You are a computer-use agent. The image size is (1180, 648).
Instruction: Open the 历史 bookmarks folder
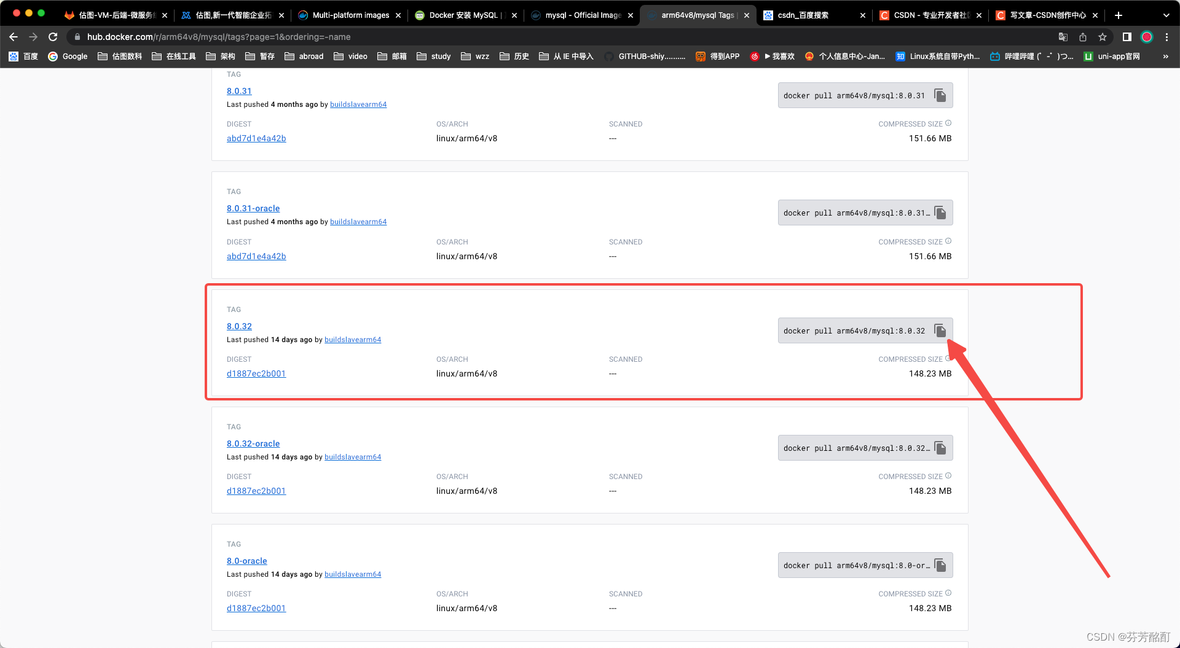(x=514, y=57)
